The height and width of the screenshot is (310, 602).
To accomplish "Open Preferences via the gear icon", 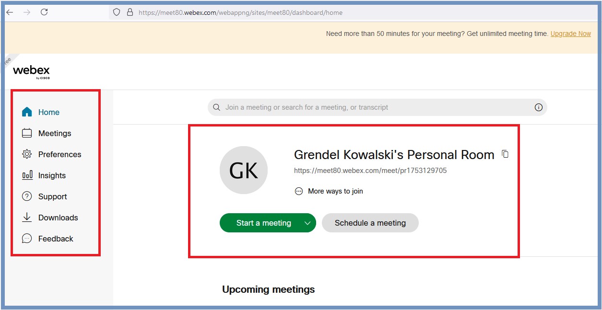I will 27,154.
